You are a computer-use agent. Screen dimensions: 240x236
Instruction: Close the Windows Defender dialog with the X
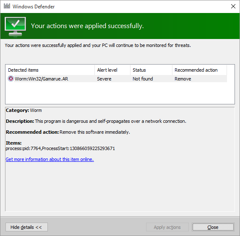pos(233,6)
